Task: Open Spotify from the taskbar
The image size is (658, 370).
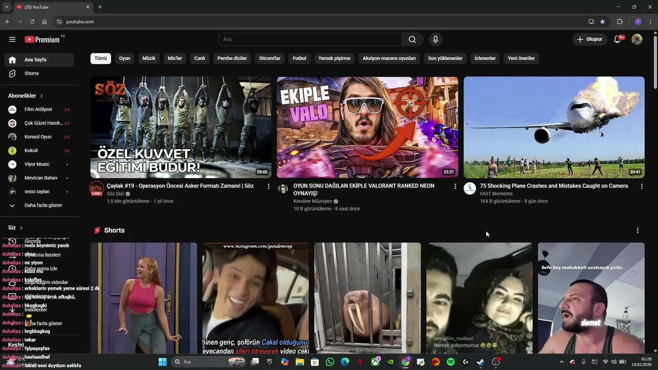Action: point(450,362)
